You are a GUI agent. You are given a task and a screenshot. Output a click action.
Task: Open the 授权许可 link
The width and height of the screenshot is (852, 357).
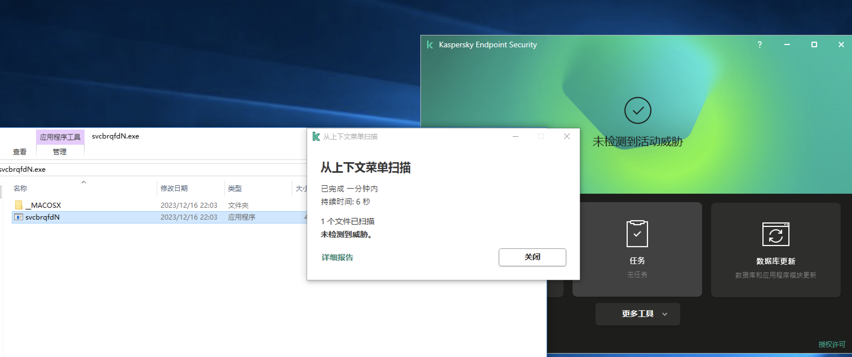click(831, 344)
